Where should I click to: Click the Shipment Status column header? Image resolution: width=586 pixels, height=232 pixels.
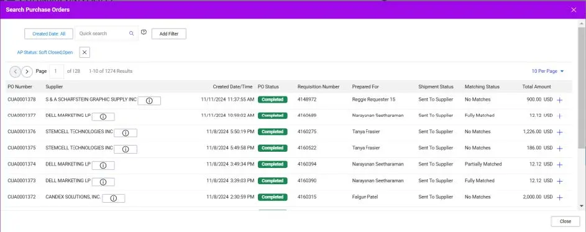(x=436, y=87)
